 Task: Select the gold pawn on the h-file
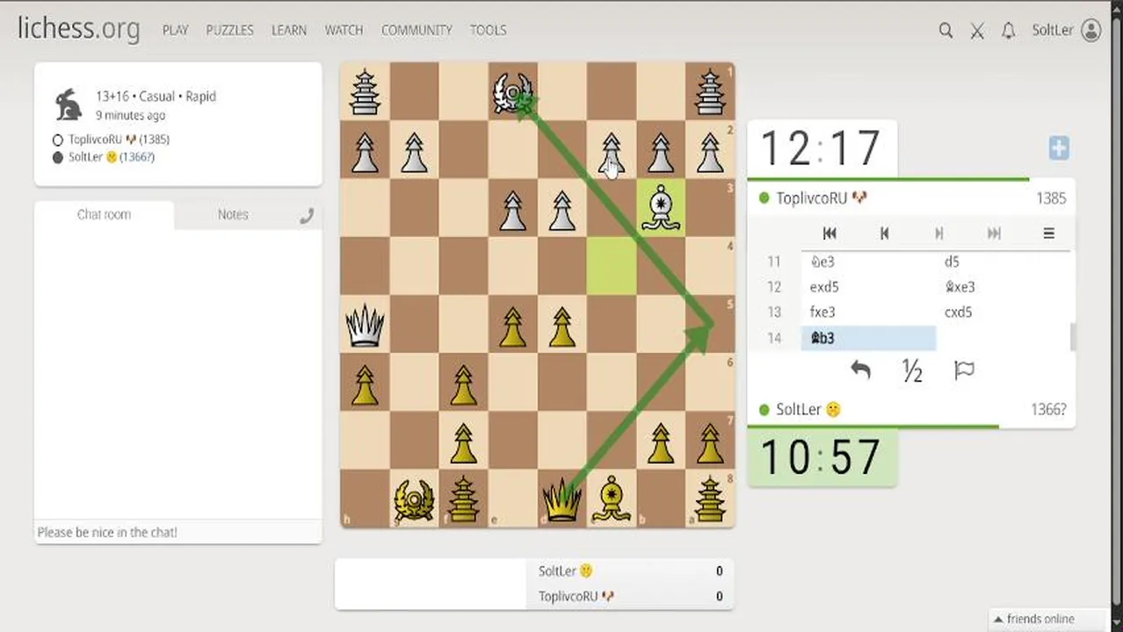click(x=365, y=384)
